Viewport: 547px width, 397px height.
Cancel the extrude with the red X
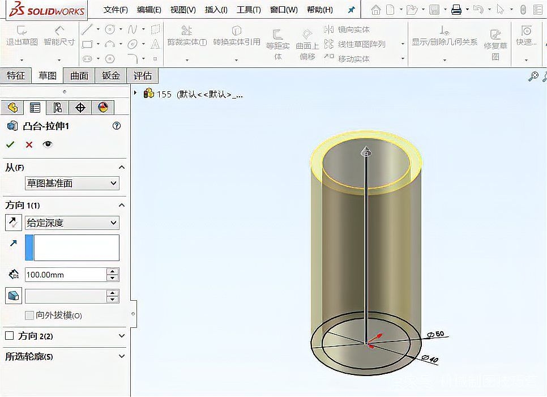tap(29, 144)
